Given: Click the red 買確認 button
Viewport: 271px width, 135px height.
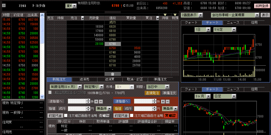Looking at the screenshot, I should click(x=170, y=115).
